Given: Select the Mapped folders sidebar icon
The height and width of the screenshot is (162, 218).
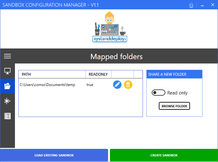Looking at the screenshot, I should click(7, 86).
